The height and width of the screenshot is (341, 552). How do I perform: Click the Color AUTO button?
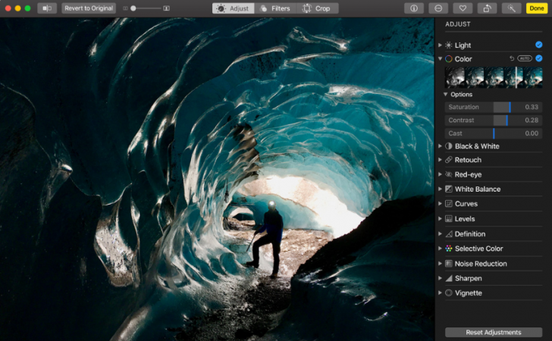(525, 58)
